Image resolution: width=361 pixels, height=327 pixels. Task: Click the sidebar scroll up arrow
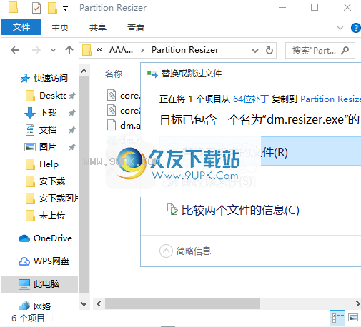pos(84,71)
